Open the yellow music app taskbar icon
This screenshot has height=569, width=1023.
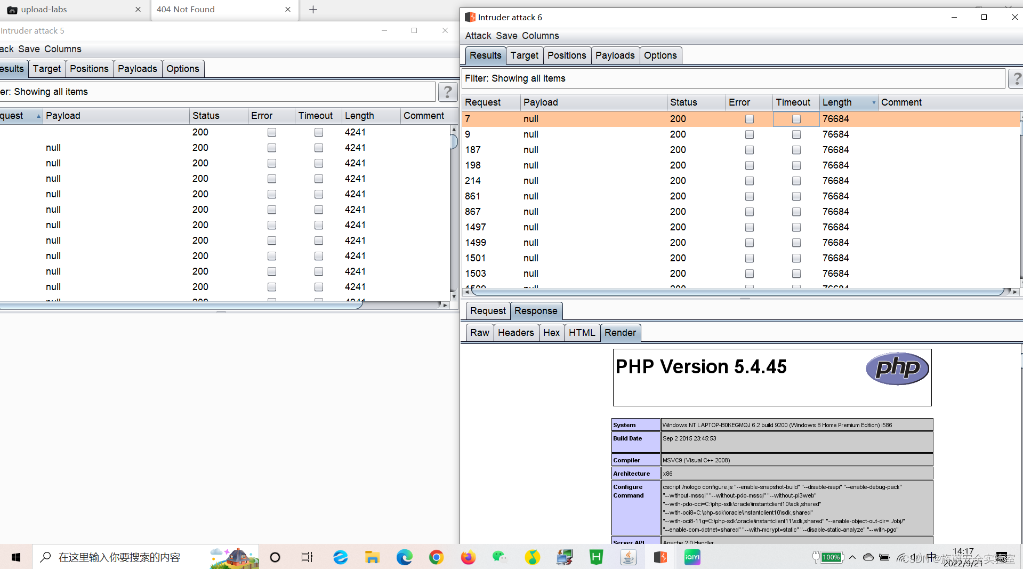pos(532,557)
